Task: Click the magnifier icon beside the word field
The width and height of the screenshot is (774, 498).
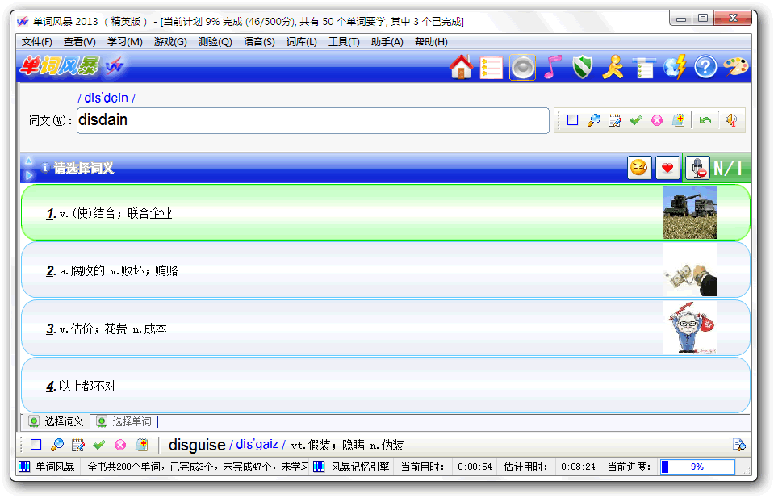Action: (x=594, y=120)
